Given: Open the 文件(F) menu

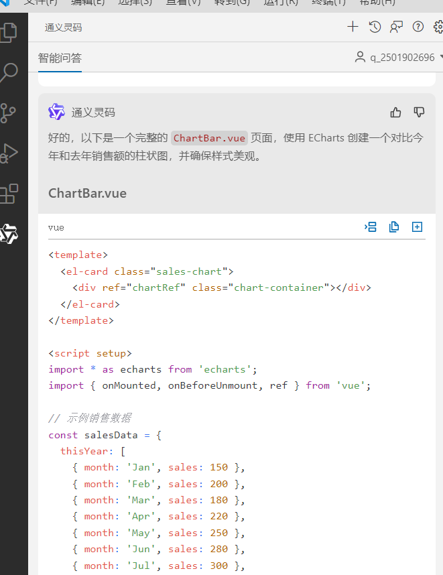Looking at the screenshot, I should (x=40, y=2).
